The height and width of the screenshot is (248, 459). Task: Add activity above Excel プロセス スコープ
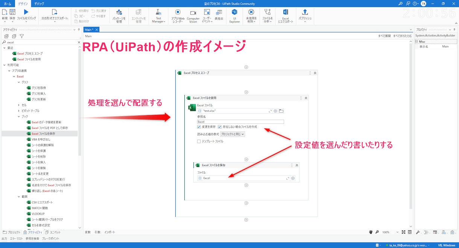pyautogui.click(x=246, y=67)
